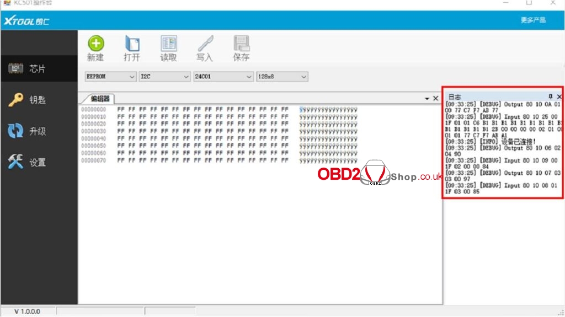This screenshot has width=565, height=317.
Task: Toggle the pin on the 日志 log panel
Action: [x=550, y=96]
